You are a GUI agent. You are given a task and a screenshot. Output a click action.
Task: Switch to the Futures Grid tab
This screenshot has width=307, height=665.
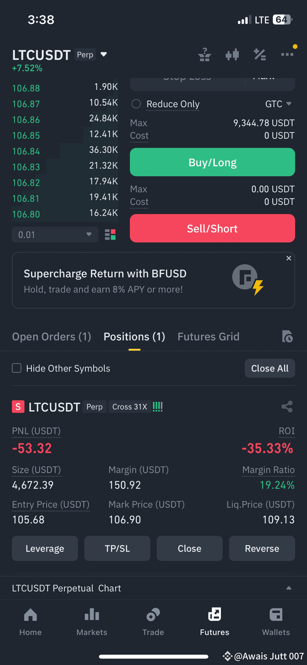click(208, 337)
